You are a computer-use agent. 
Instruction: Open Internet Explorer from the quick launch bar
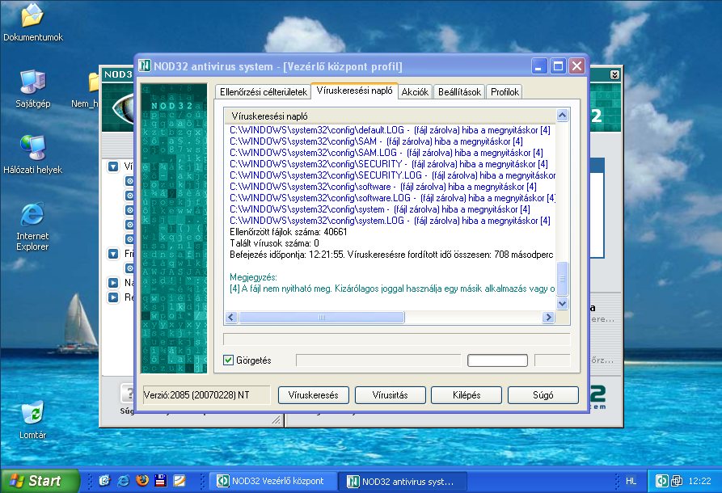coord(124,481)
